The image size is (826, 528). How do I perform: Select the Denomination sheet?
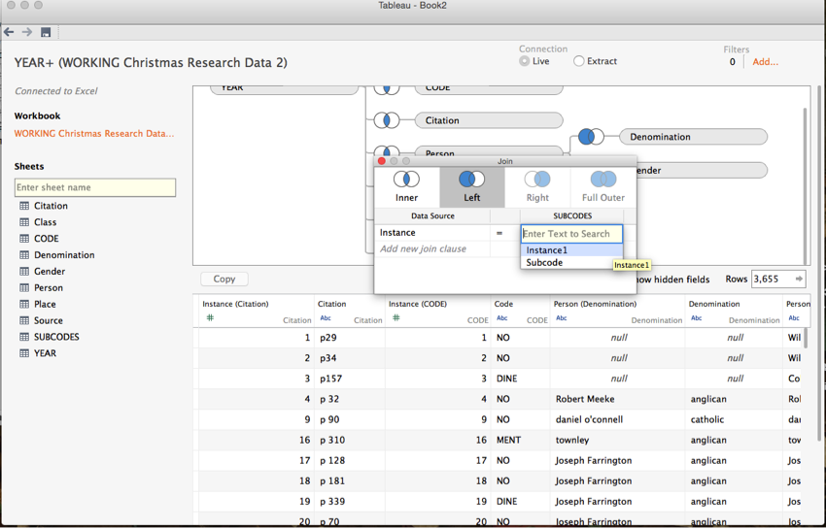64,254
